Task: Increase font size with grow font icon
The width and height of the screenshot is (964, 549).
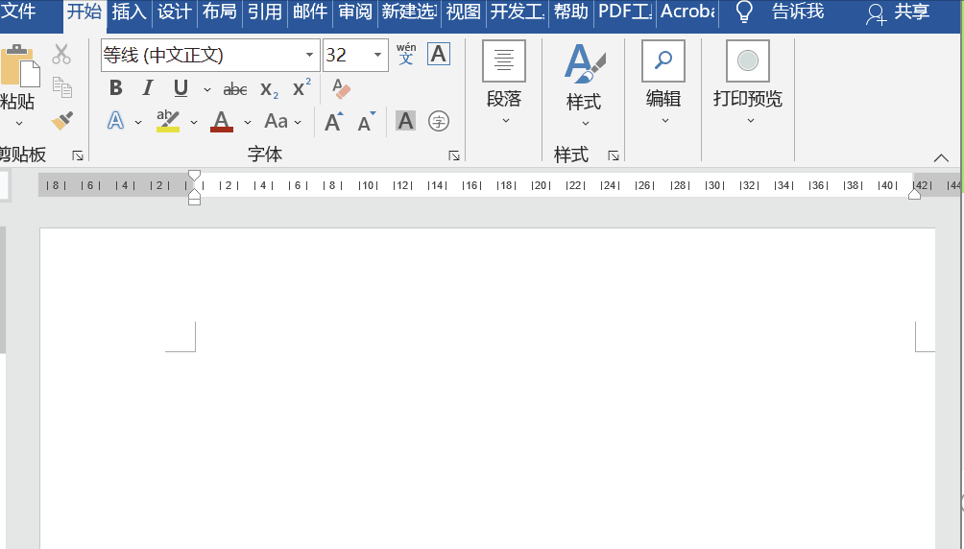Action: [x=334, y=122]
